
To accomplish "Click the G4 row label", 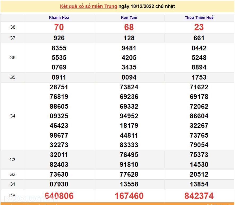I will pos(12,116).
